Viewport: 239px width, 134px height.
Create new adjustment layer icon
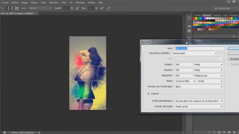point(224,133)
